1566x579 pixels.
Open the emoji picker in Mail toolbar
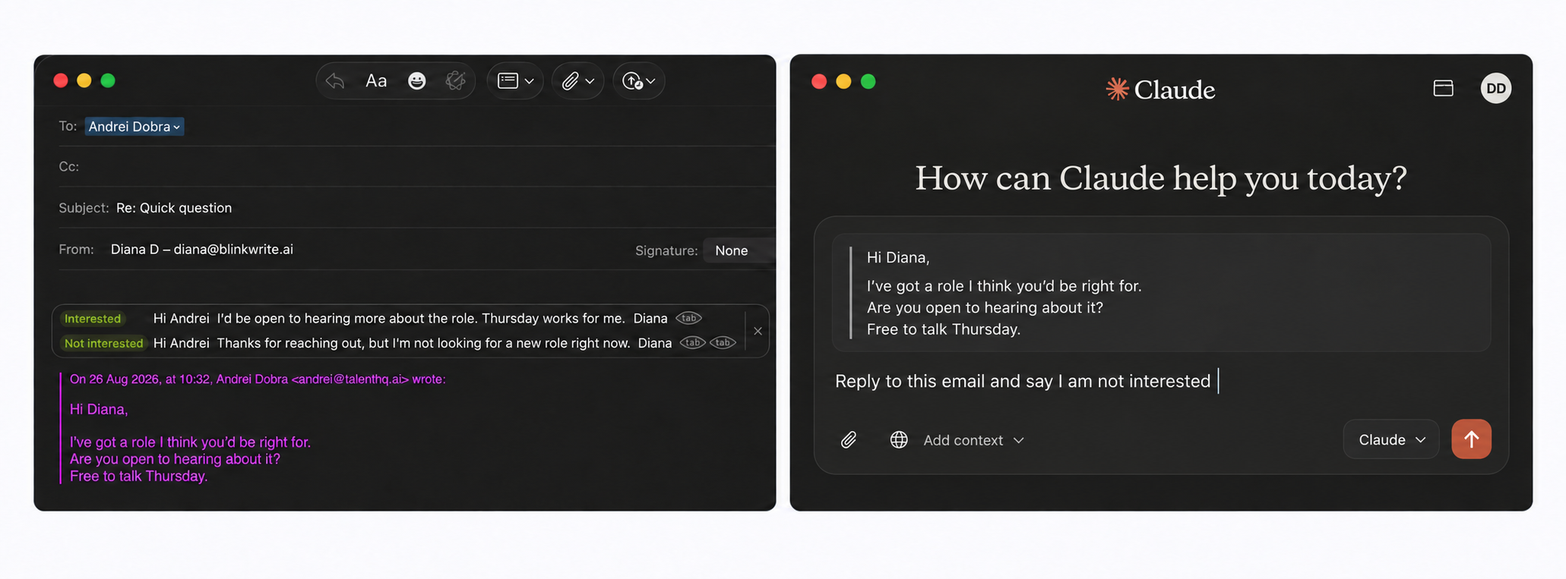pyautogui.click(x=416, y=80)
